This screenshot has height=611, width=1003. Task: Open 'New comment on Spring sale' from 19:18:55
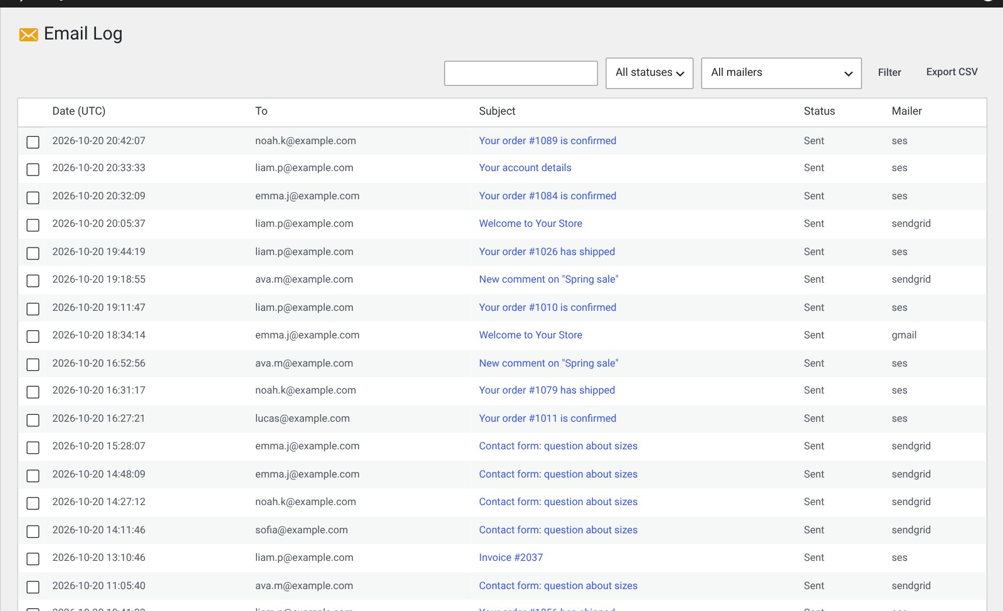549,279
